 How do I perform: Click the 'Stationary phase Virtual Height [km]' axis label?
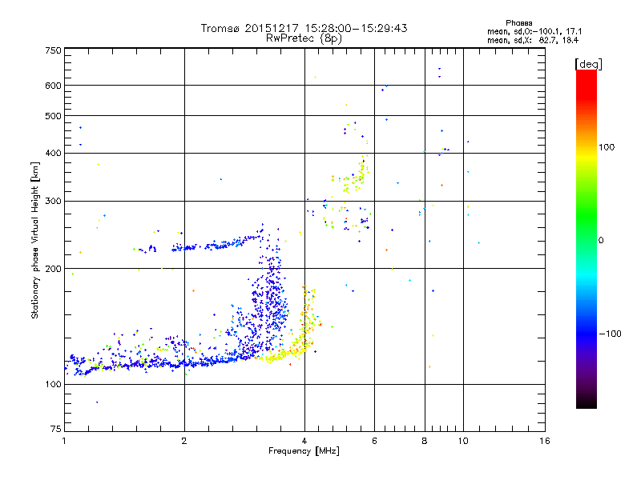34,241
